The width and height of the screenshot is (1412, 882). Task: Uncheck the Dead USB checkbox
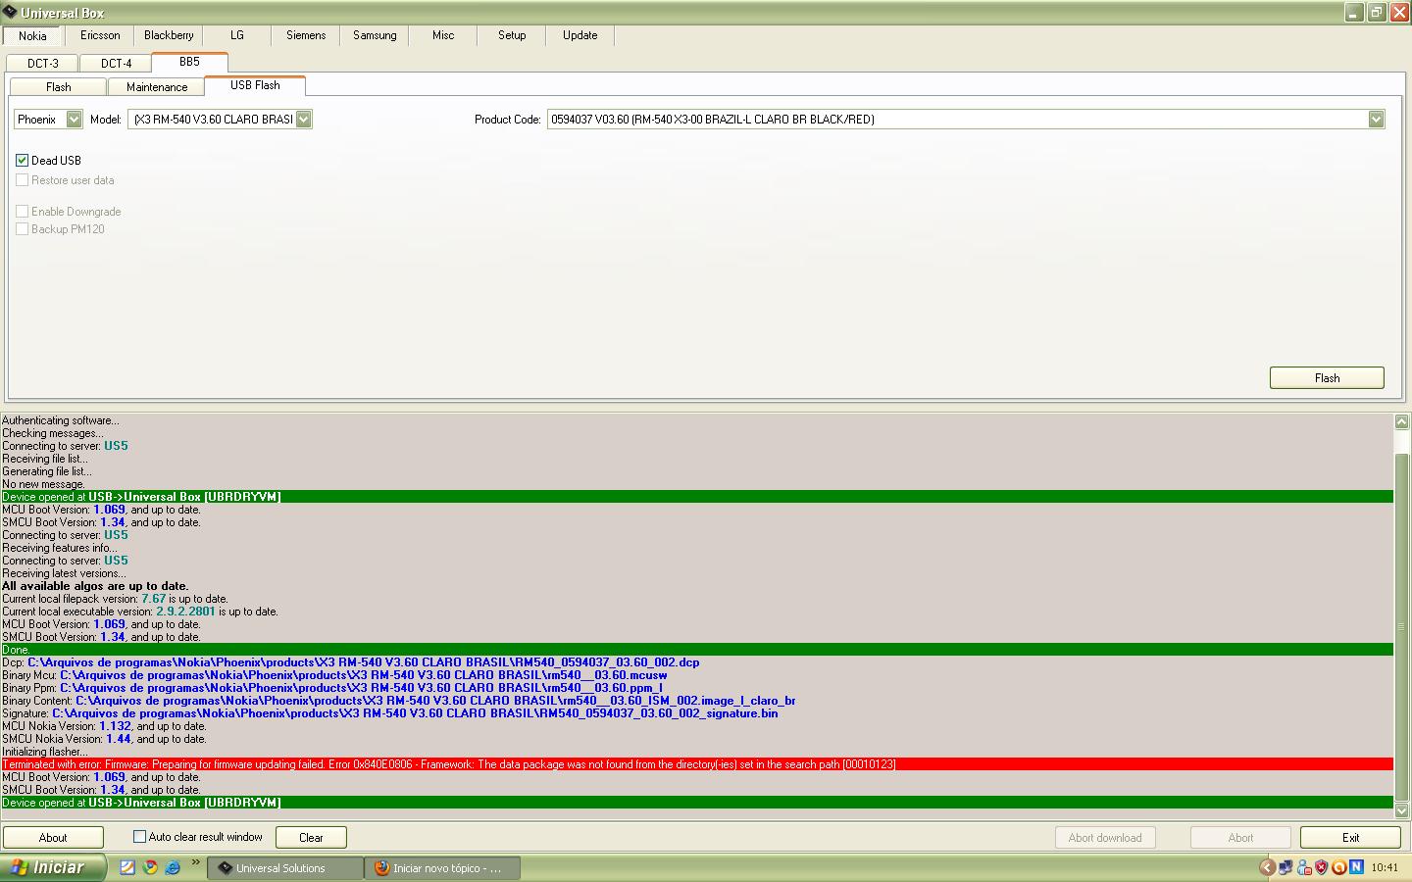click(x=22, y=160)
